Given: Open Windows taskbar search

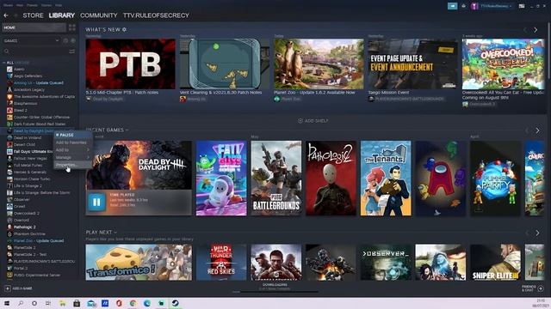Looking at the screenshot, I should coord(21,303).
